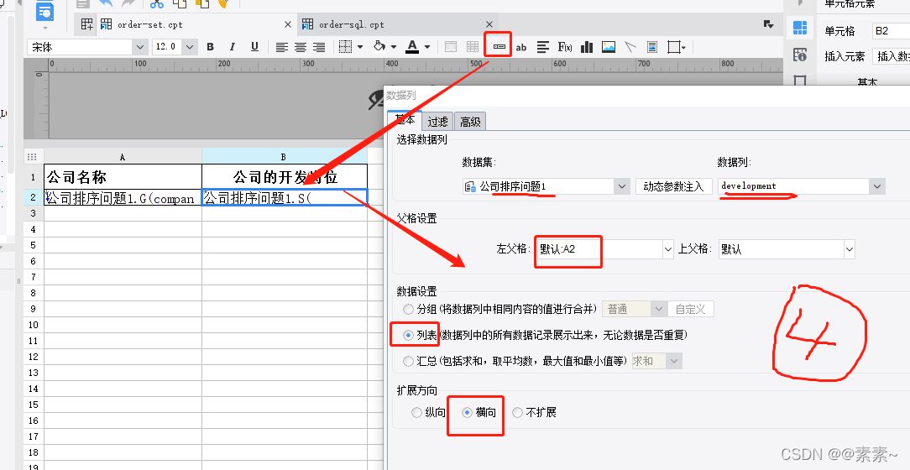Insert a sub-report element
Screen dimensions: 910x470
point(652,47)
